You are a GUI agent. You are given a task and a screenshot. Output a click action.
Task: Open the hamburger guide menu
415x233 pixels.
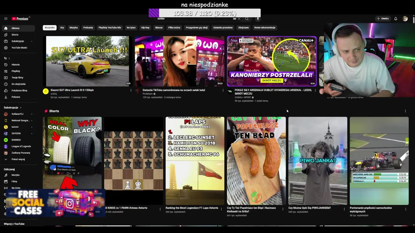[6, 19]
